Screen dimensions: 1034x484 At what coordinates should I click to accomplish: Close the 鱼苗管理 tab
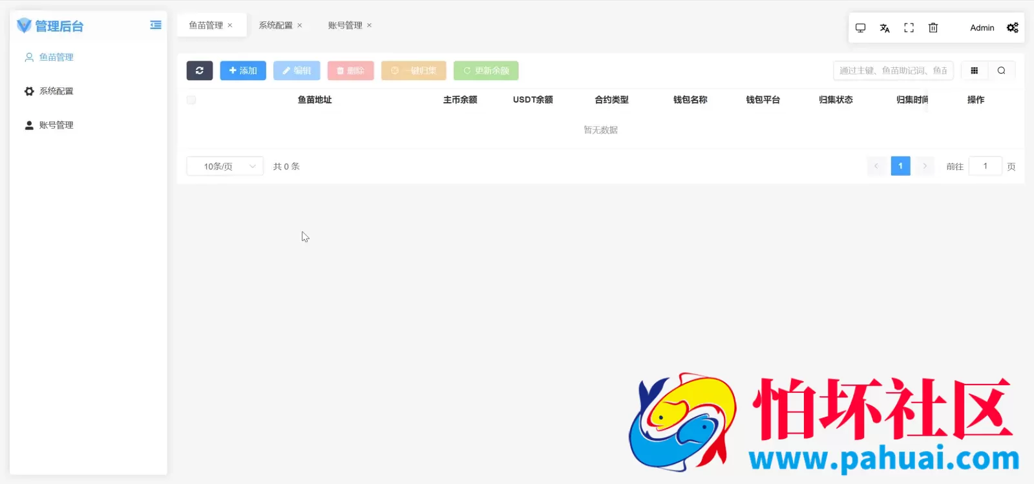click(x=230, y=25)
